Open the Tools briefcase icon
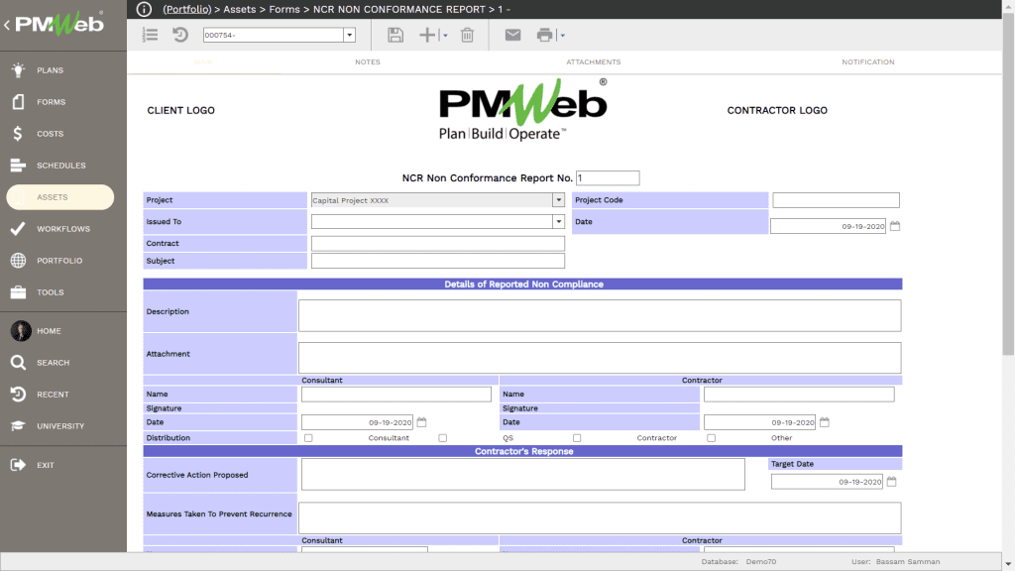This screenshot has width=1015, height=571. click(x=18, y=292)
